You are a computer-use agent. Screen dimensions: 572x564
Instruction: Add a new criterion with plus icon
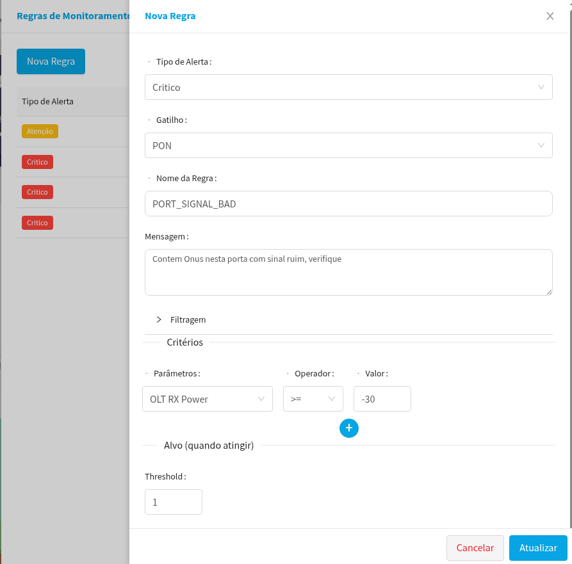pos(348,428)
